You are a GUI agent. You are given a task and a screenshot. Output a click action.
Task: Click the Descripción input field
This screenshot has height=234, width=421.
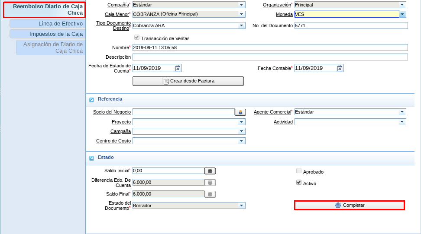(270, 57)
